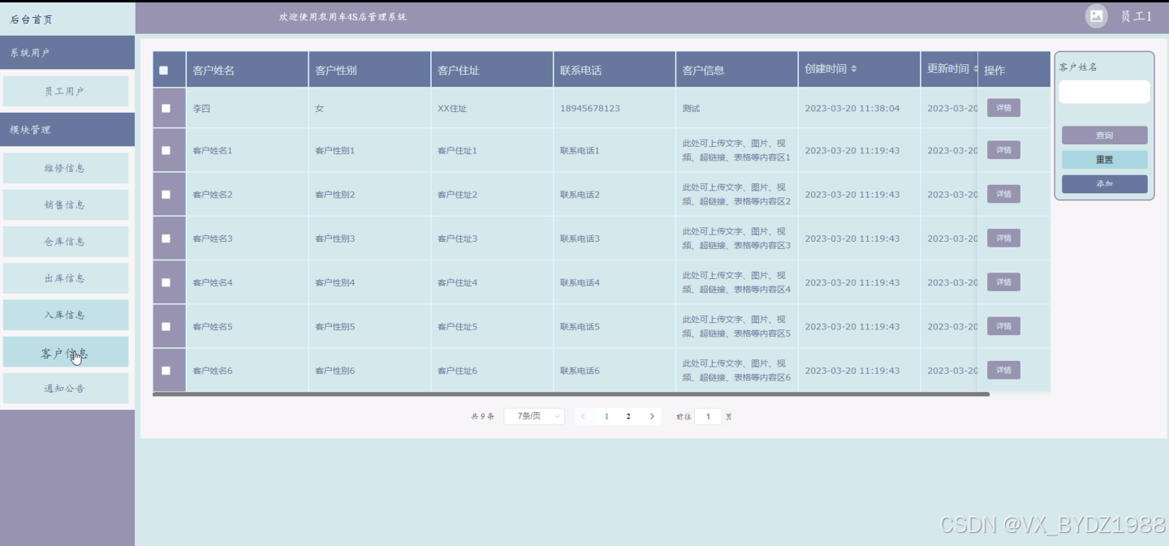This screenshot has height=546, width=1169.
Task: Open the 维修信息 sidebar item
Action: click(66, 169)
